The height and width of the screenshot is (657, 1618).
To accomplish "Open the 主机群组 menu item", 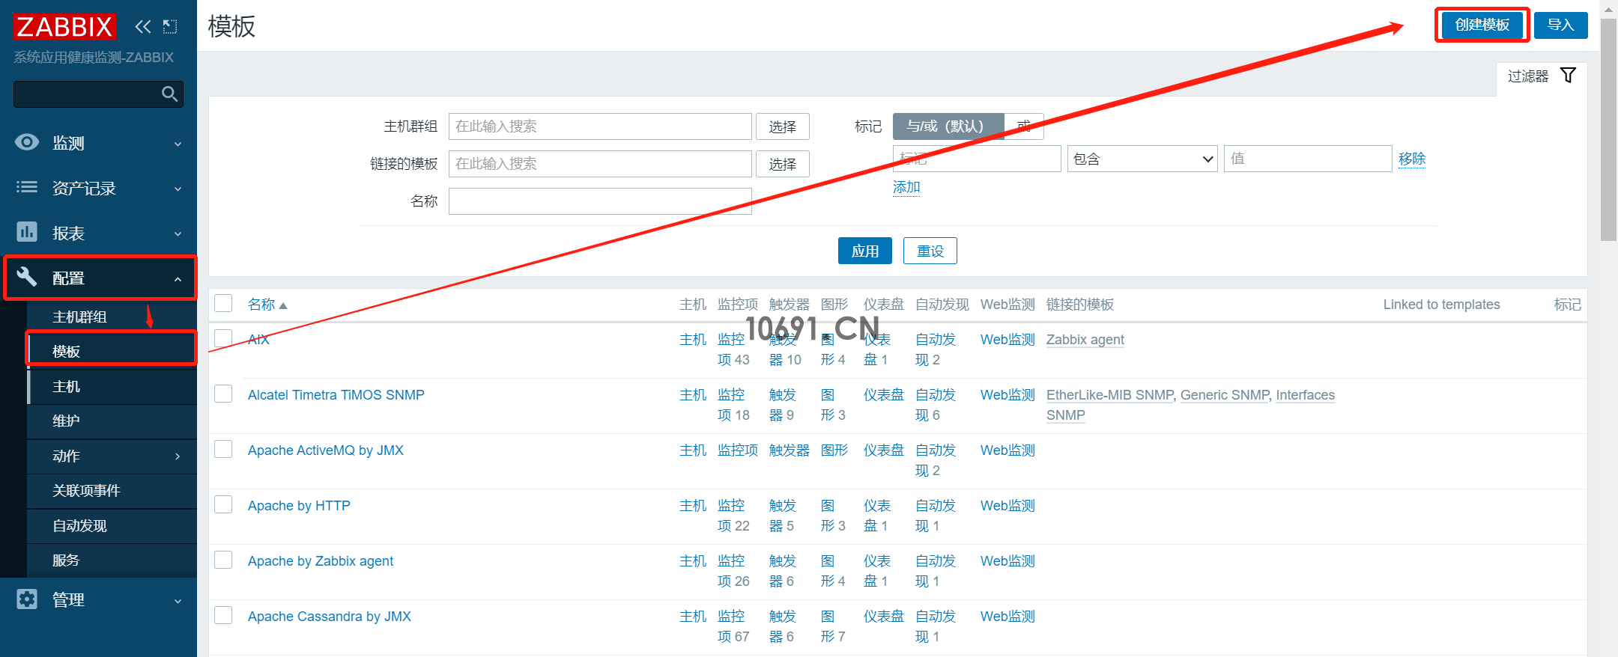I will [112, 317].
